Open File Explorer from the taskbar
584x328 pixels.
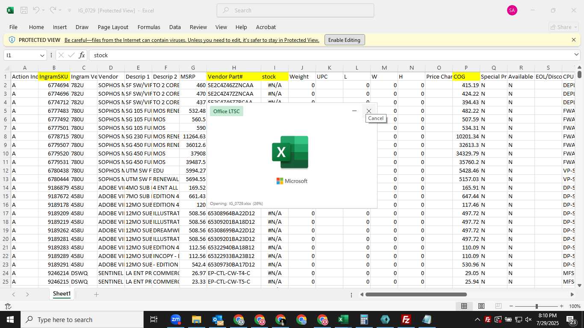[196, 319]
